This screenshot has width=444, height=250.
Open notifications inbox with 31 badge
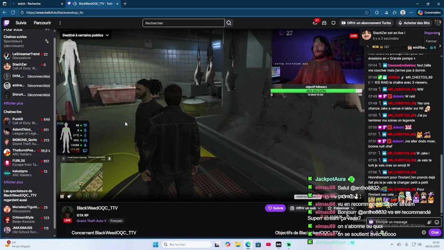click(315, 23)
